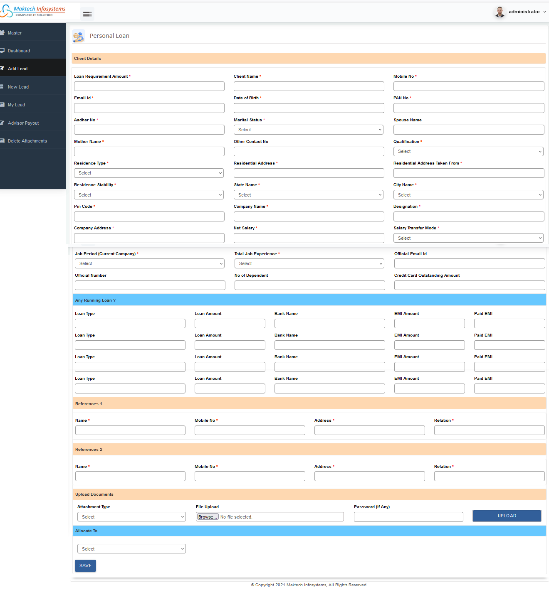This screenshot has width=549, height=595.
Task: Click the hamburger menu toggle icon
Action: point(87,14)
